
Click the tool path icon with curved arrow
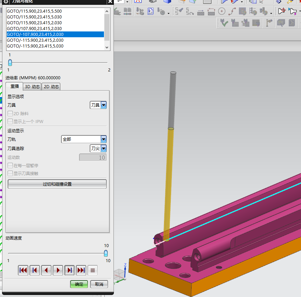[x=190, y=11]
